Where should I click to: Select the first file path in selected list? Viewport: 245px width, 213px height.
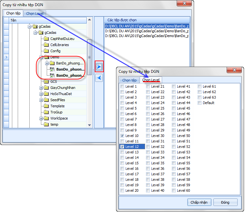(147, 26)
